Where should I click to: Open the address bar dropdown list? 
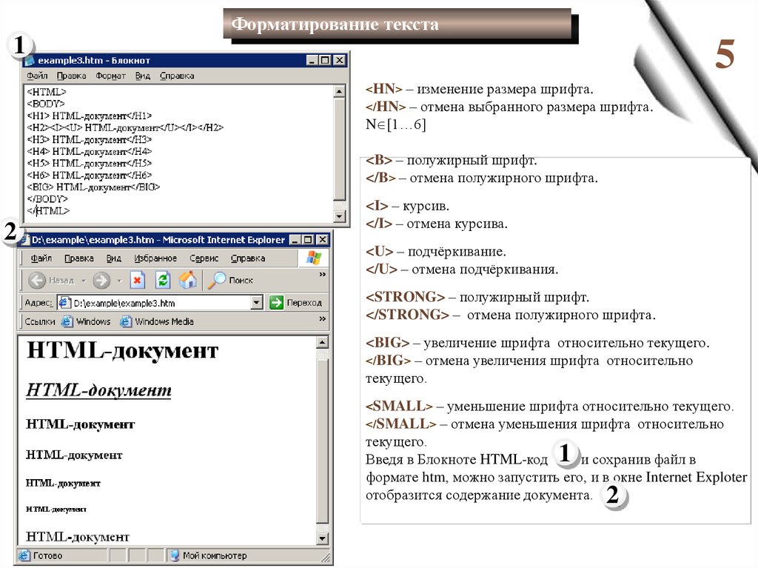(x=257, y=303)
